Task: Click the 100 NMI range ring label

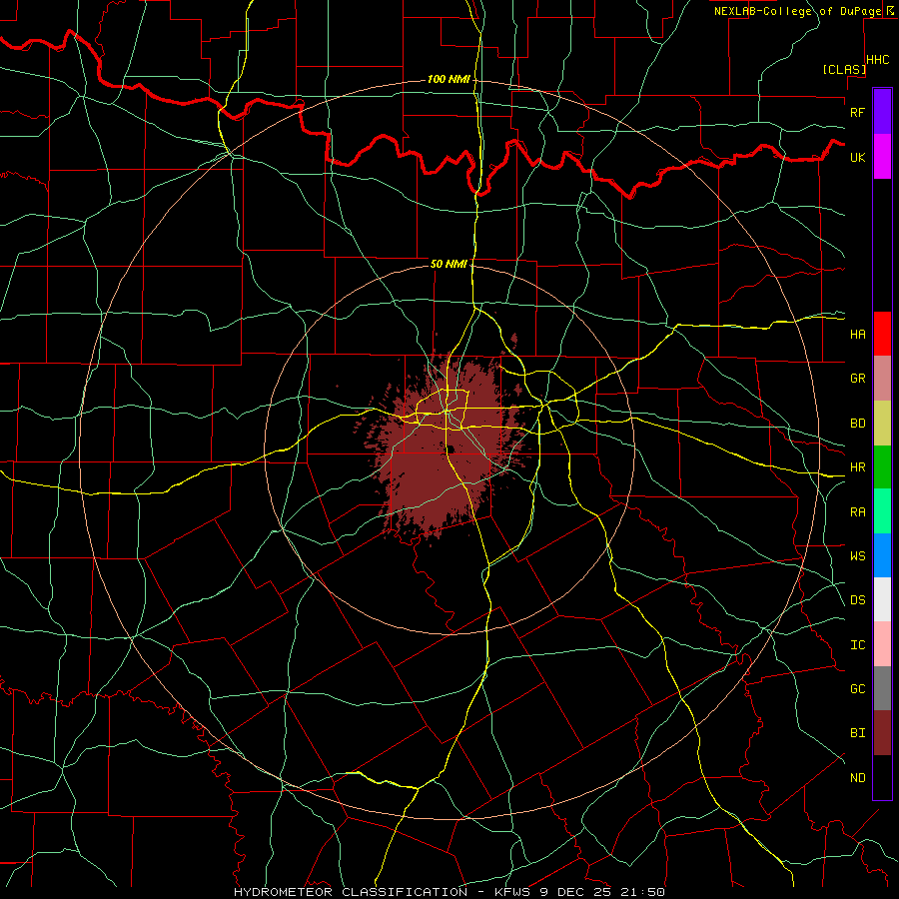Action: click(448, 79)
